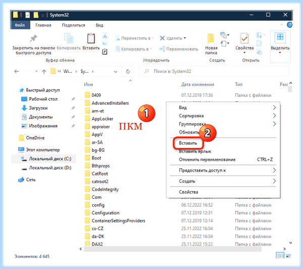Sort by Дата изменения column header
The image size is (303, 269).
197,84
